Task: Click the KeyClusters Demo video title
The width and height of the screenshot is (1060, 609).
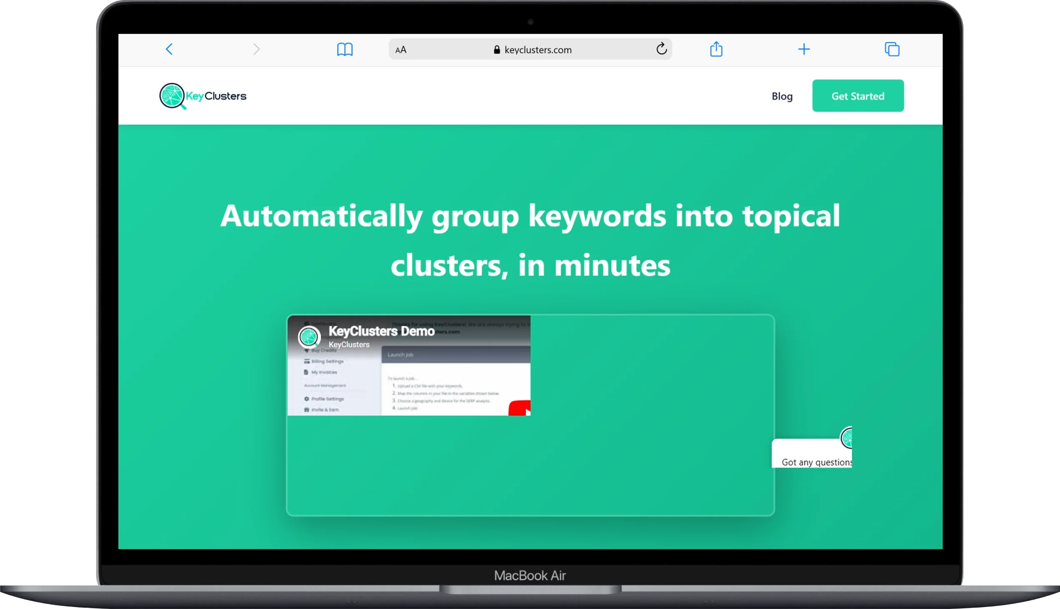Action: [382, 331]
